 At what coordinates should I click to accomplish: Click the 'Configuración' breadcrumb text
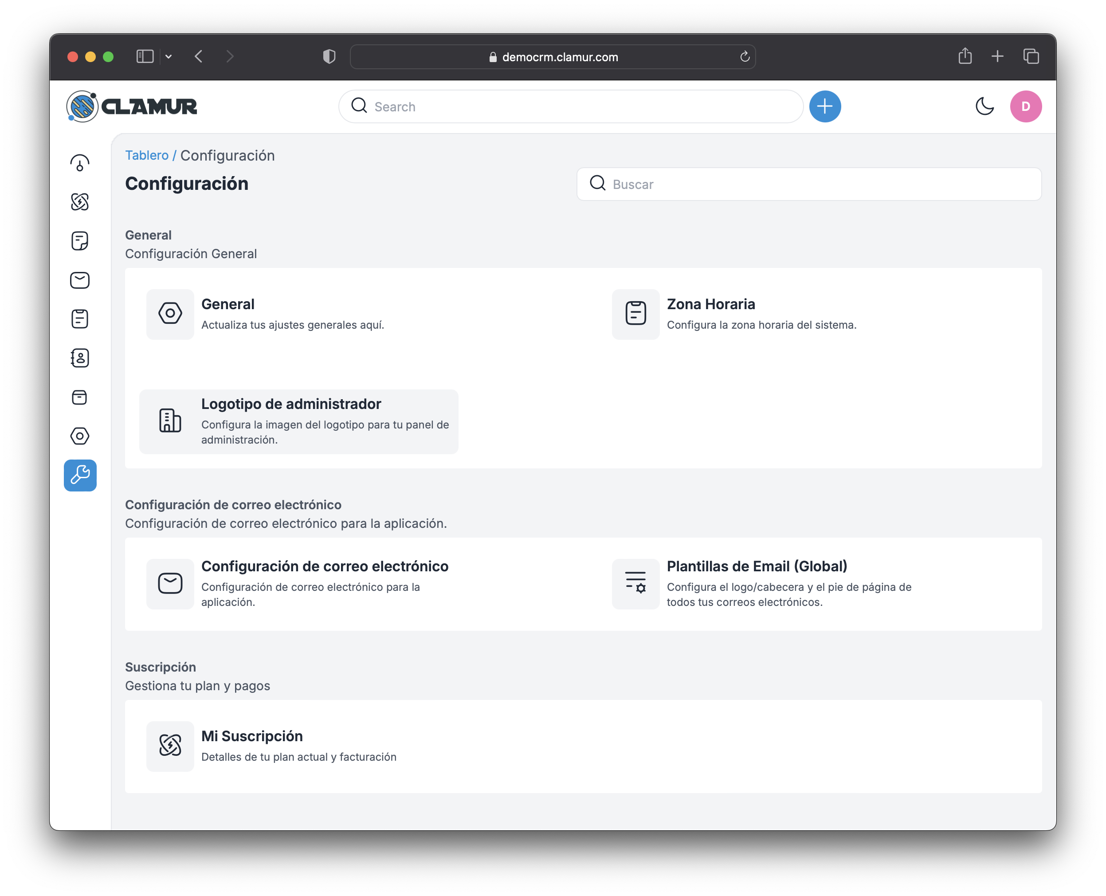click(x=227, y=155)
